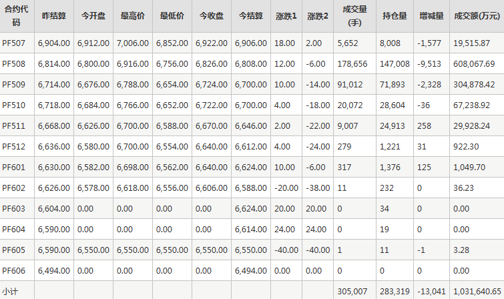
Task: Click PF509 turnover 304,878.42
Action: click(474, 85)
